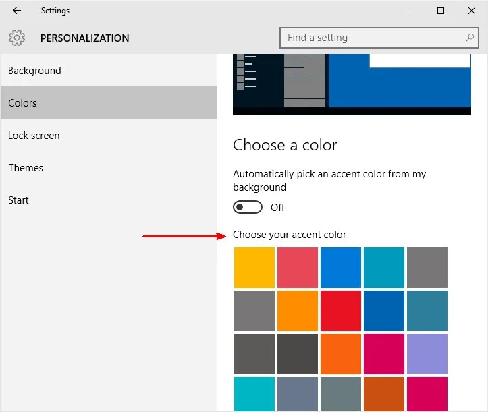Click the color preview thumbnail
Image resolution: width=488 pixels, height=412 pixels.
pyautogui.click(x=352, y=84)
